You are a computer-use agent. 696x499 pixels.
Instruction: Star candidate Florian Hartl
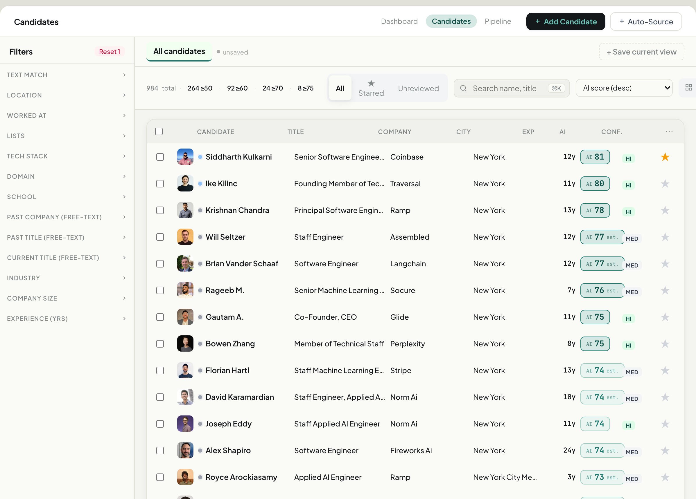(665, 370)
